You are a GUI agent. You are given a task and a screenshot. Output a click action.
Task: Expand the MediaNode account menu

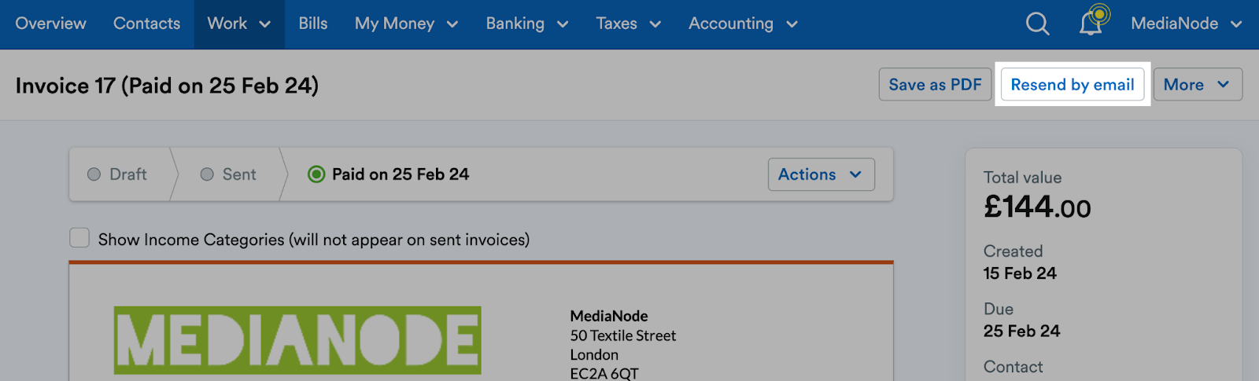tap(1186, 24)
